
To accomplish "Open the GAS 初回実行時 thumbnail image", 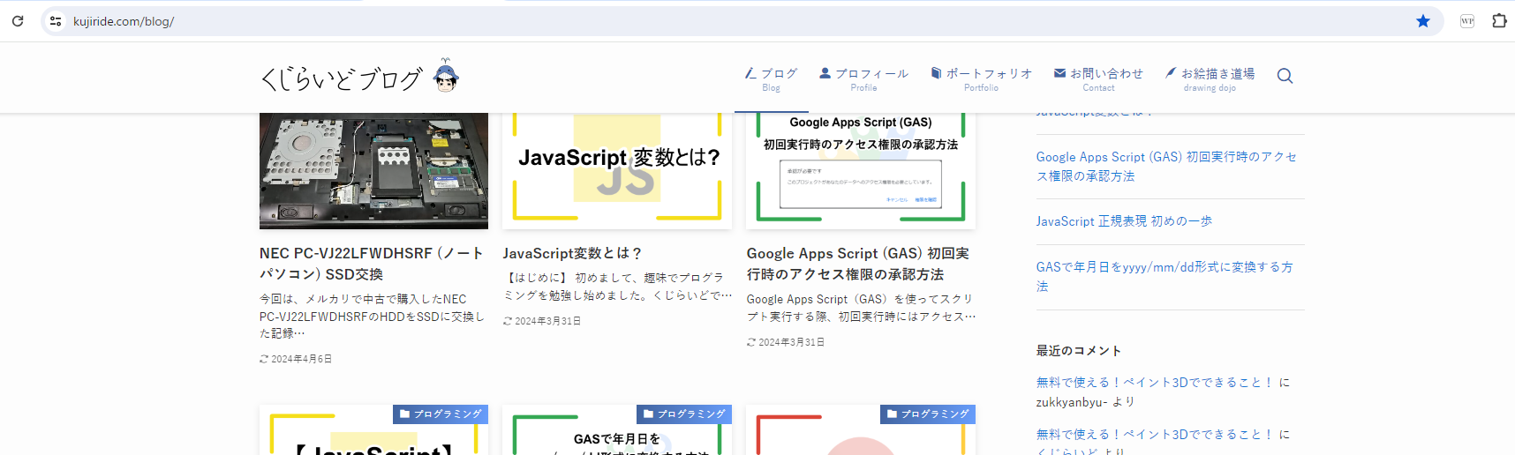I will 861,171.
